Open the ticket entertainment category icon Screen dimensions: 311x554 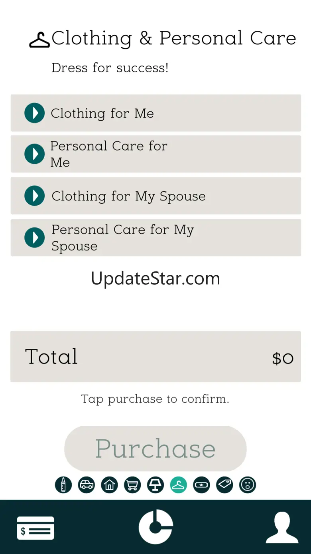point(202,485)
